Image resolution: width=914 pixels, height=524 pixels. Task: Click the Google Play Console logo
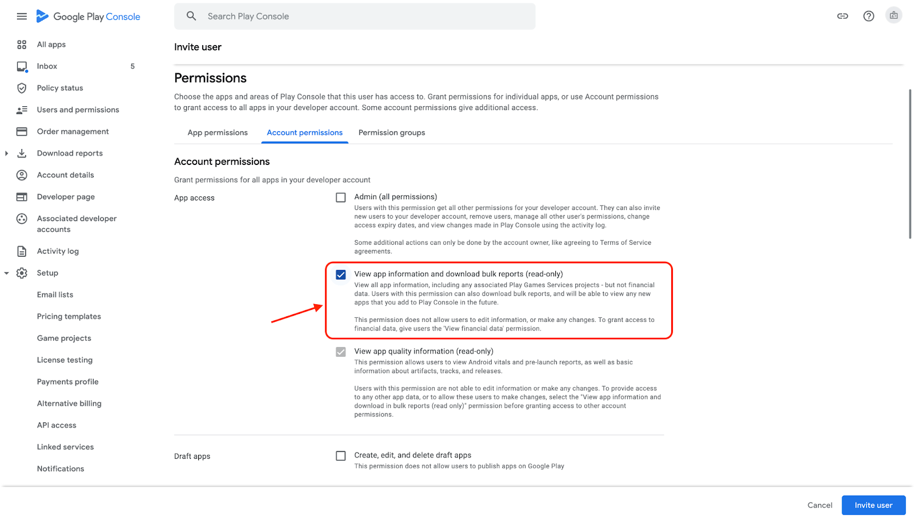tap(89, 17)
